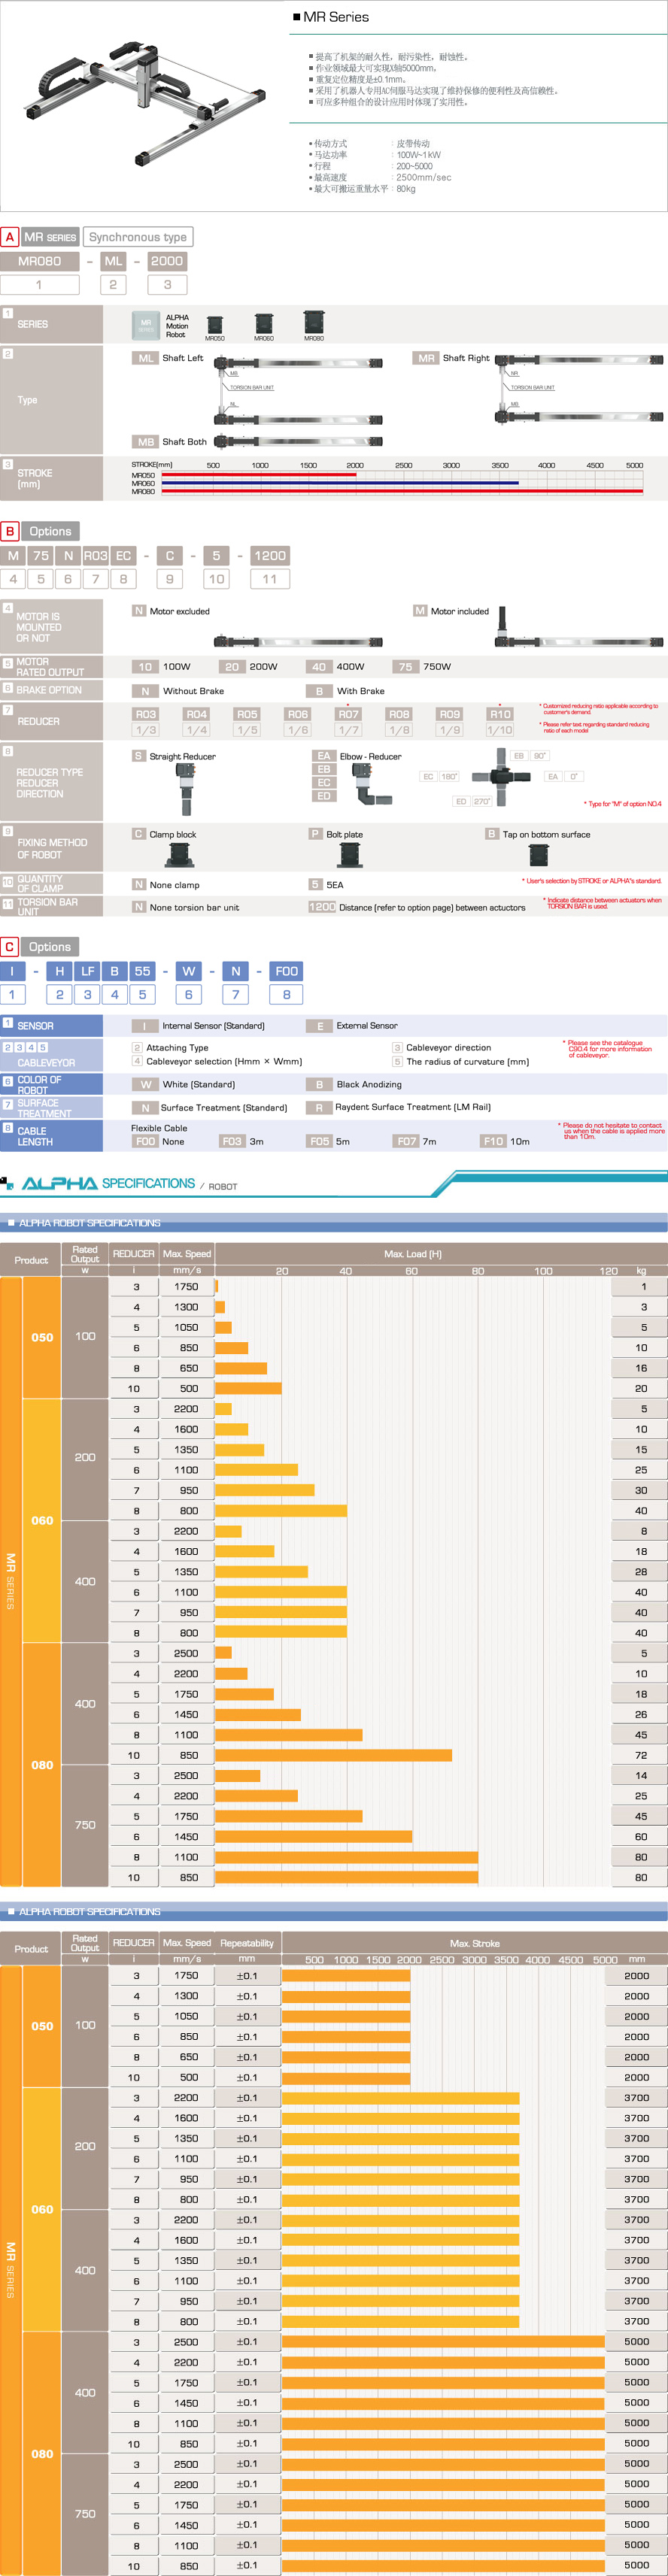Click the EB 90° direction label
The width and height of the screenshot is (668, 2576).
click(531, 756)
